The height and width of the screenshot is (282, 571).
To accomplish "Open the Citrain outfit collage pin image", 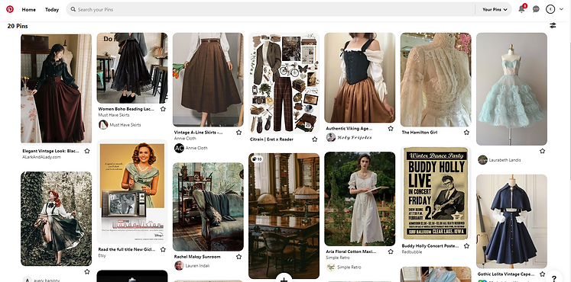I will click(x=284, y=83).
